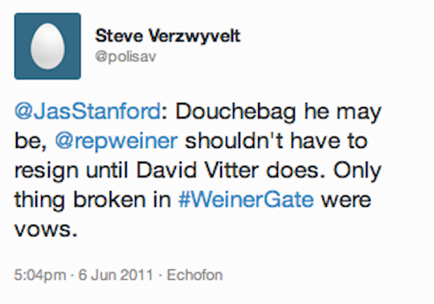Click the default egg profile avatar
Viewport: 434px width, 304px height.
[47, 46]
